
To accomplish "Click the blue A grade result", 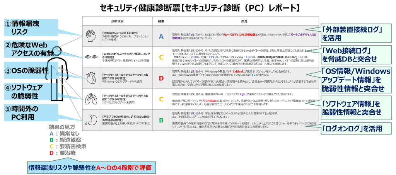I will (x=161, y=36).
